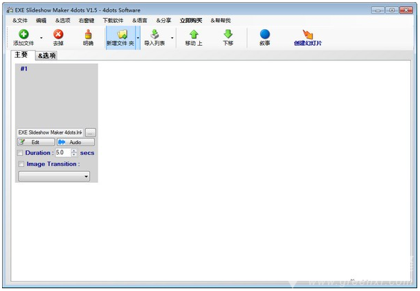Open the 下载软件 (Download software) menu
The image size is (420, 291).
click(x=113, y=20)
